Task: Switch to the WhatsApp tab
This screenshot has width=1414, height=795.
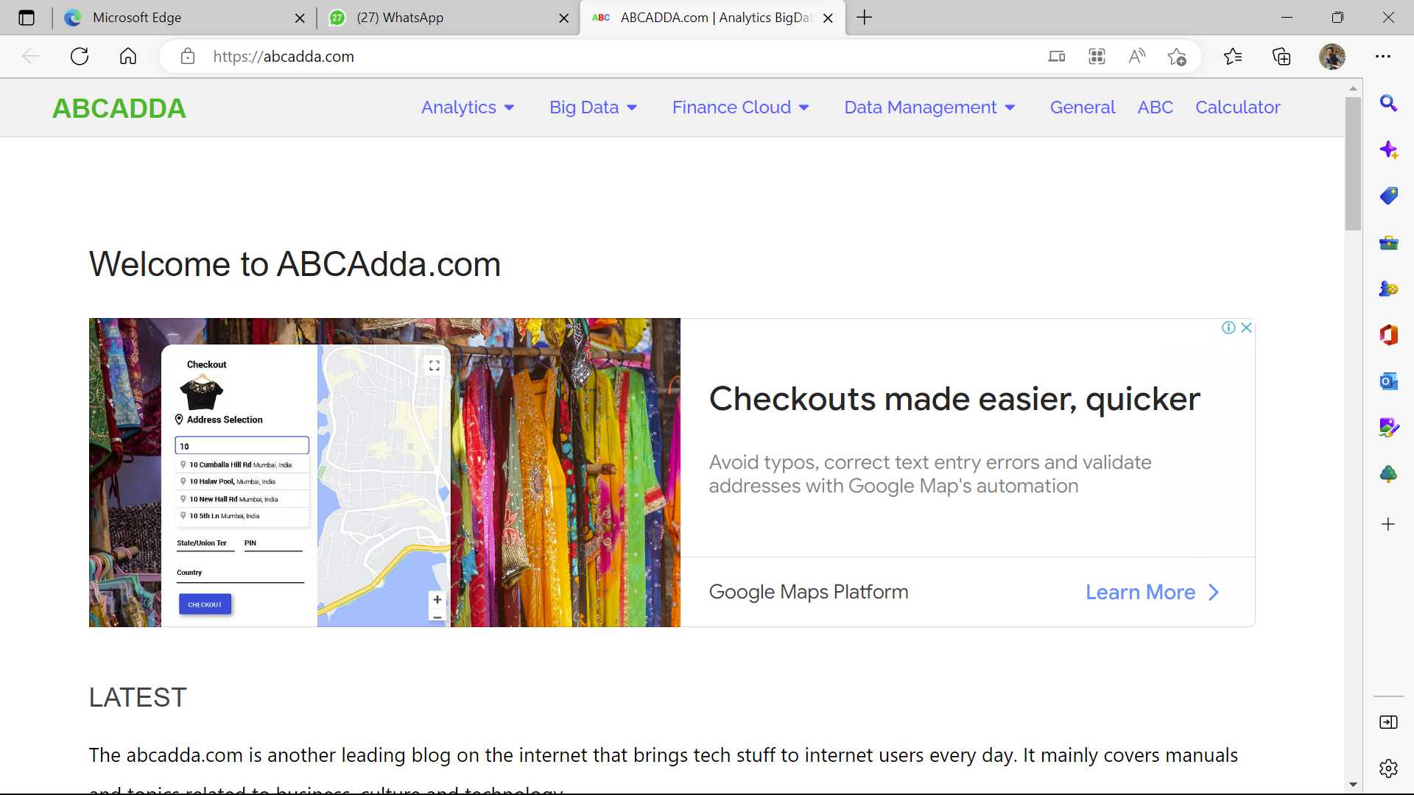Action: click(442, 18)
